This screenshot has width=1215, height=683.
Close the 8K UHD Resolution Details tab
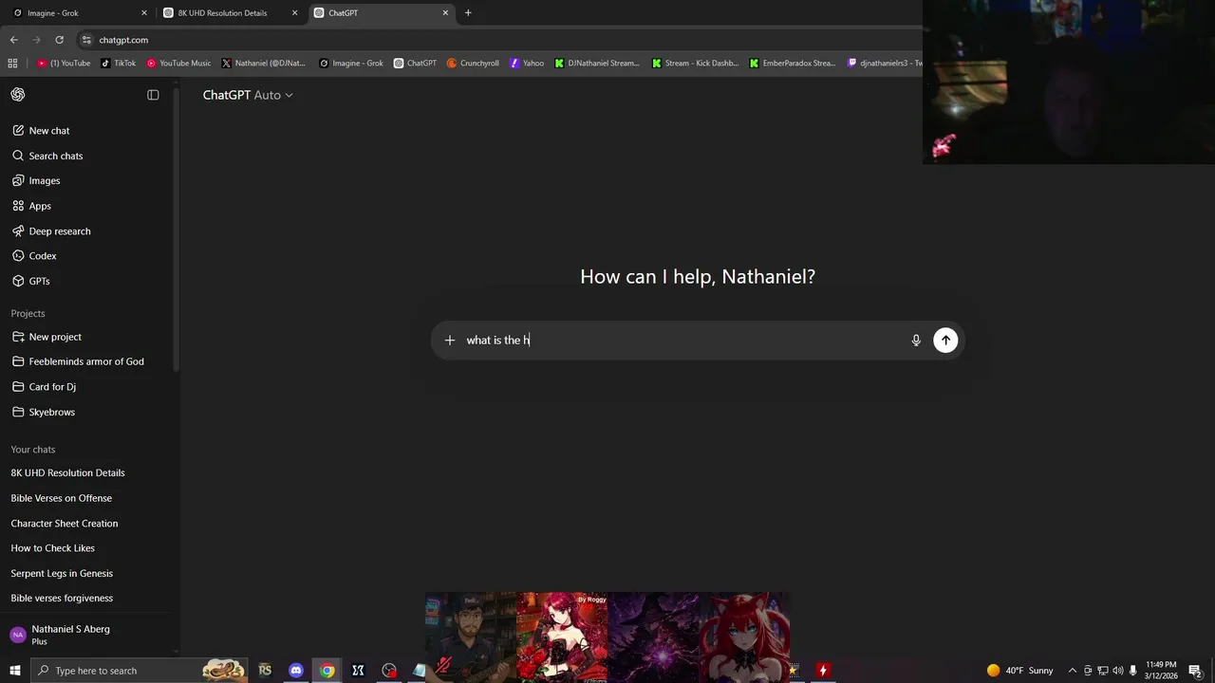click(294, 13)
